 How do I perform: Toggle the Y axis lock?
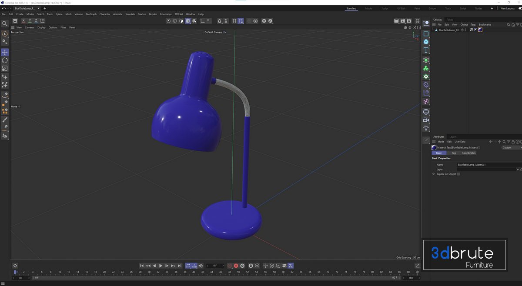coord(30,21)
